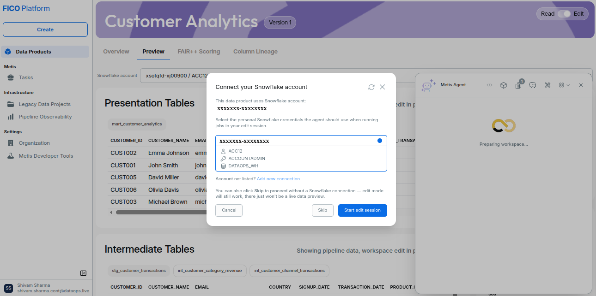This screenshot has width=596, height=296.
Task: Open Data Products in the sidebar
Action: [45, 52]
